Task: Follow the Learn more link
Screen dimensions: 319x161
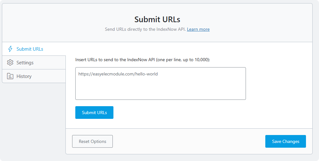Action: (198, 29)
